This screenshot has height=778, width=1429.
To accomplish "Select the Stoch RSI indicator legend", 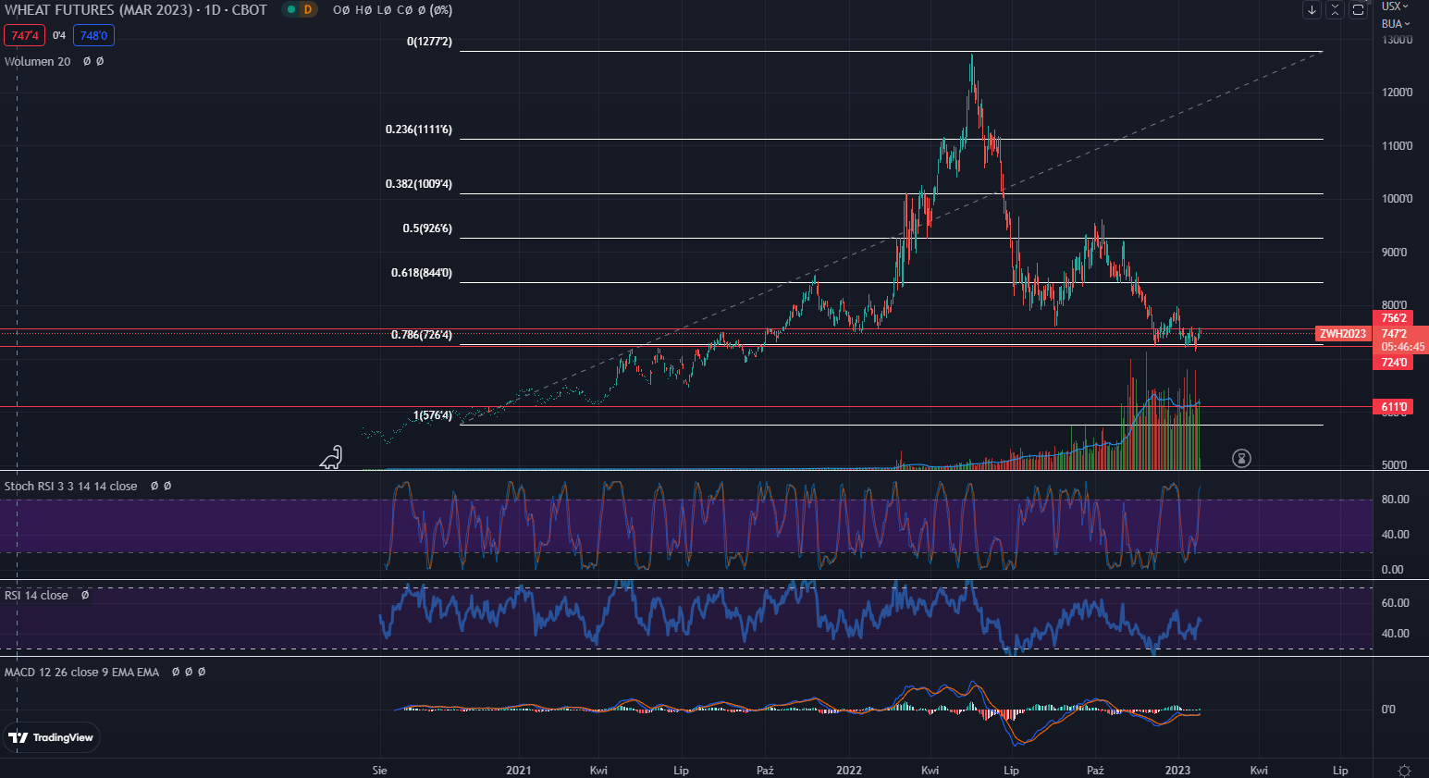I will click(x=70, y=487).
